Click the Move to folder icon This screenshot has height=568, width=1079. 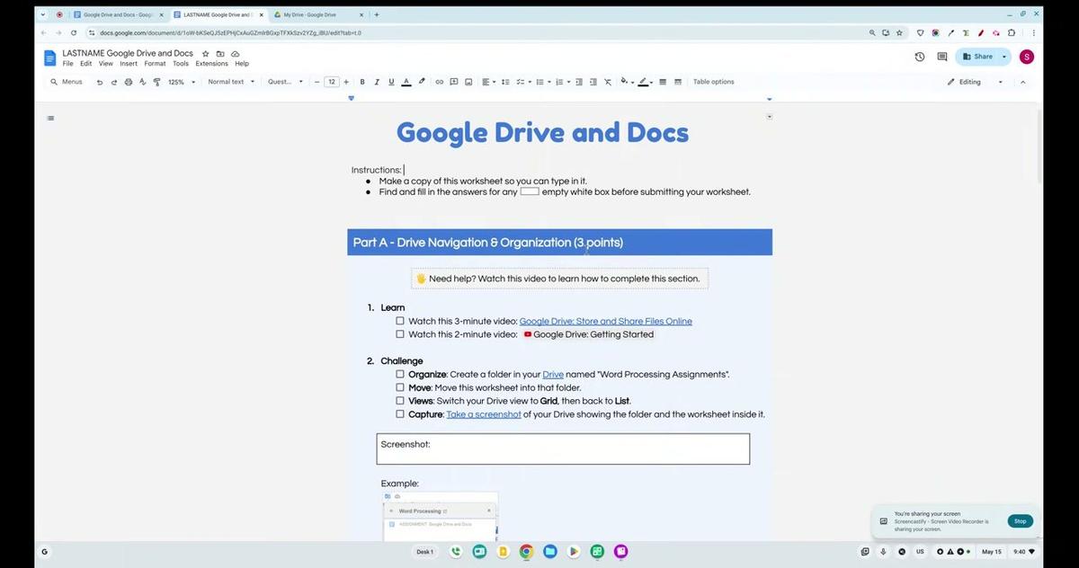[x=220, y=54]
